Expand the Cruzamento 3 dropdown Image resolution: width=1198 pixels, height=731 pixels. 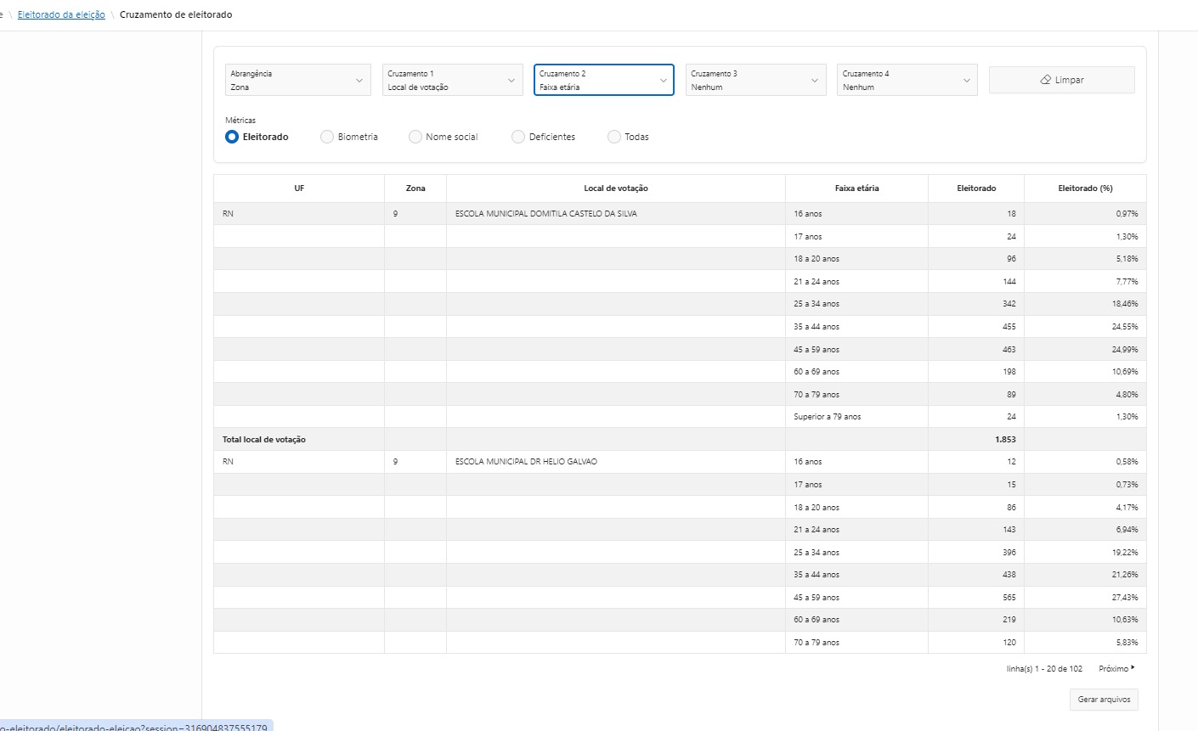(x=755, y=80)
